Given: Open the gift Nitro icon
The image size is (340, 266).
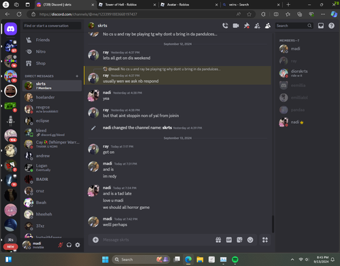Looking at the screenshot, I should tap(218, 239).
